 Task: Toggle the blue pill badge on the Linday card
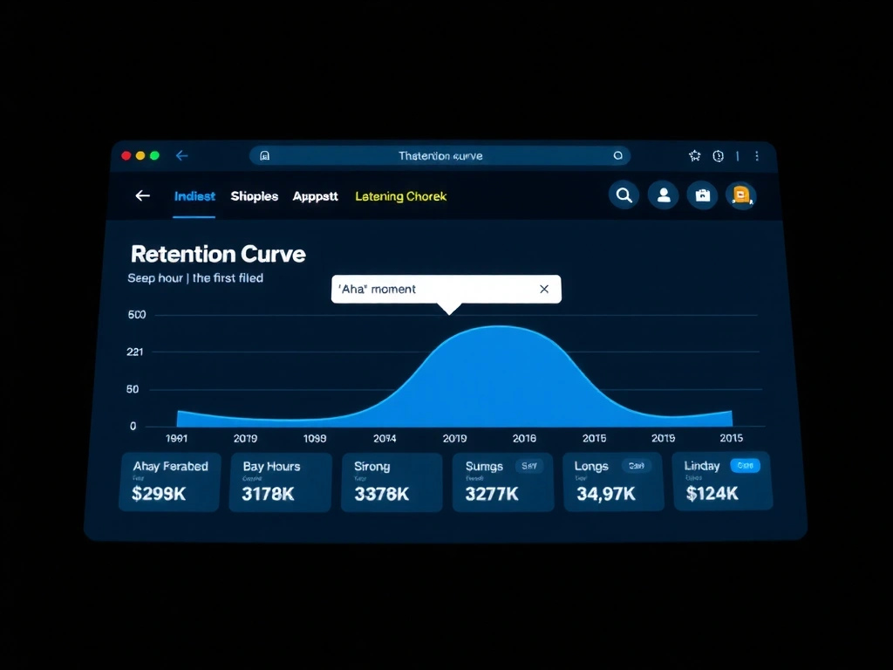746,466
